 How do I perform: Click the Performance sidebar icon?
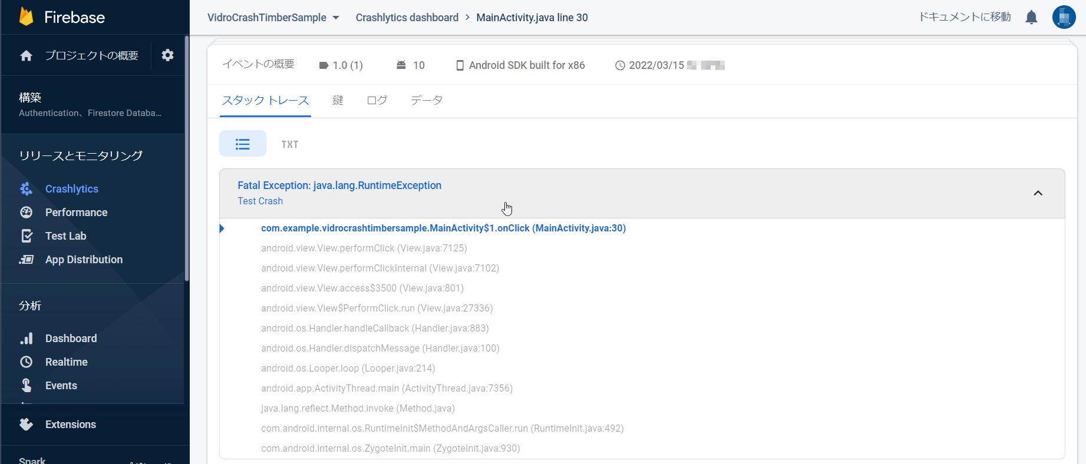tap(27, 212)
